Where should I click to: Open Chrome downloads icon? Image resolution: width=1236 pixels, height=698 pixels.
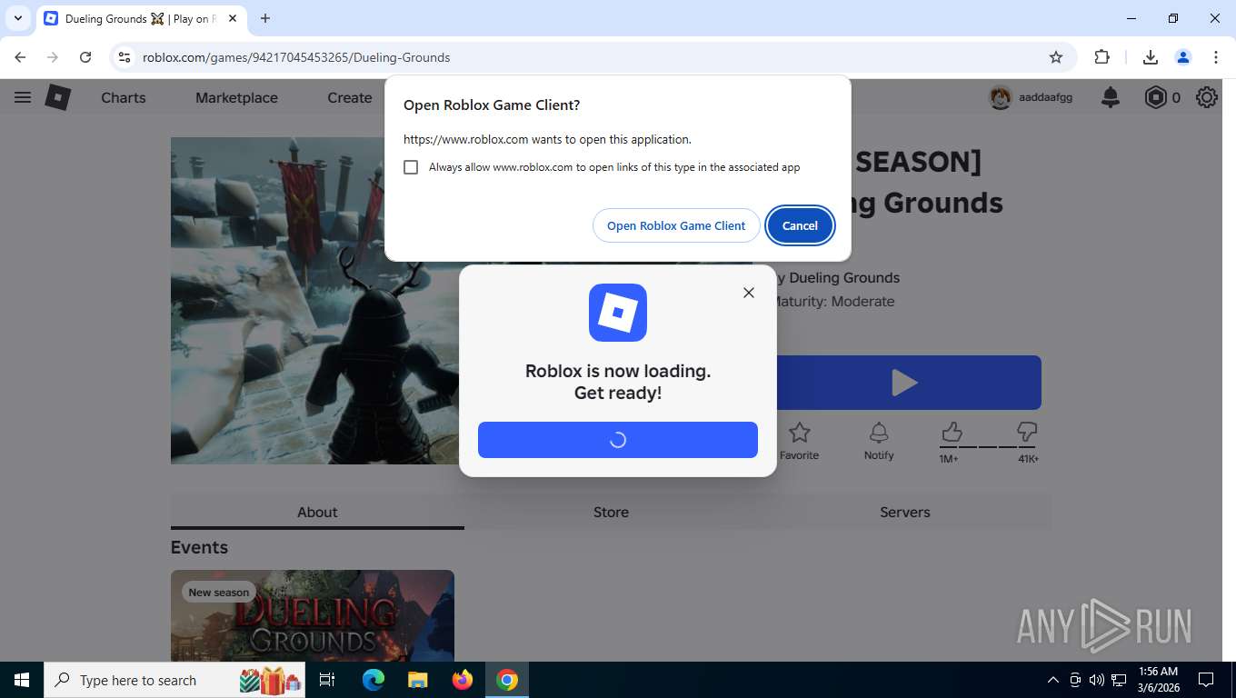tap(1151, 57)
